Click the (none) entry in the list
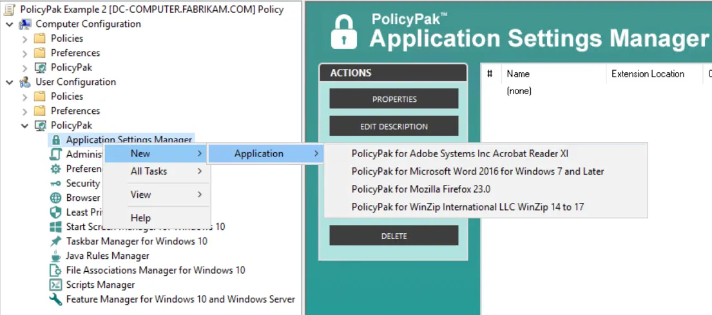 (519, 91)
